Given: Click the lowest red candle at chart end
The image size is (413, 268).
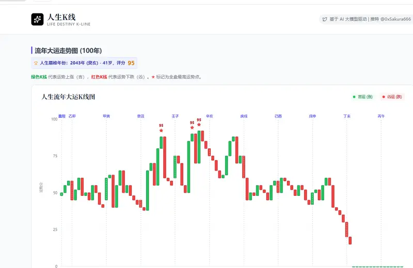Looking at the screenshot, I should point(350,240).
